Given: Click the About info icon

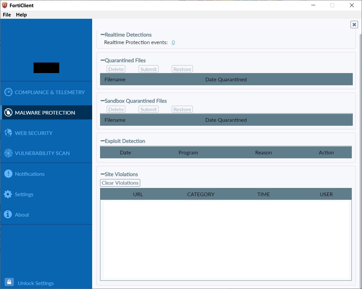Looking at the screenshot, I should (8, 215).
